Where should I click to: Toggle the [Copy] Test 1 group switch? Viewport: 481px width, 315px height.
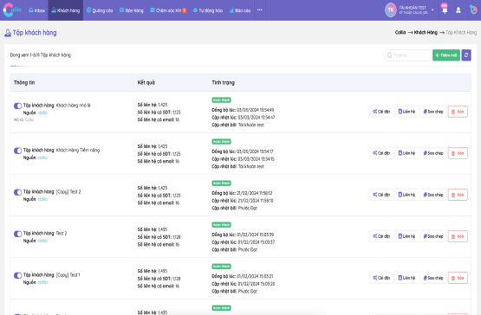click(18, 275)
